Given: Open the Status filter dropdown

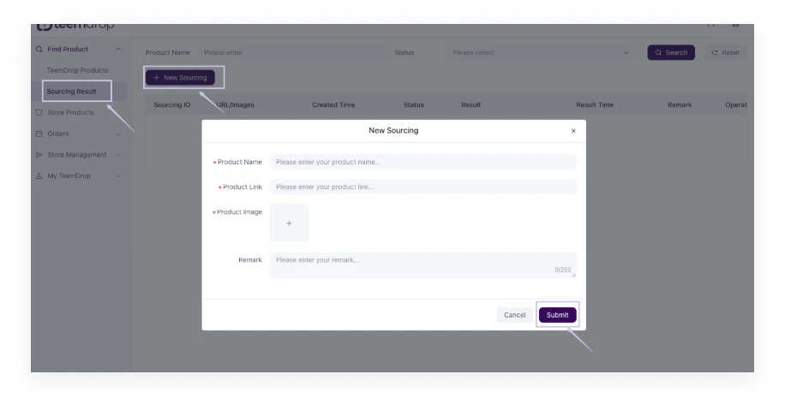Looking at the screenshot, I should pos(541,53).
